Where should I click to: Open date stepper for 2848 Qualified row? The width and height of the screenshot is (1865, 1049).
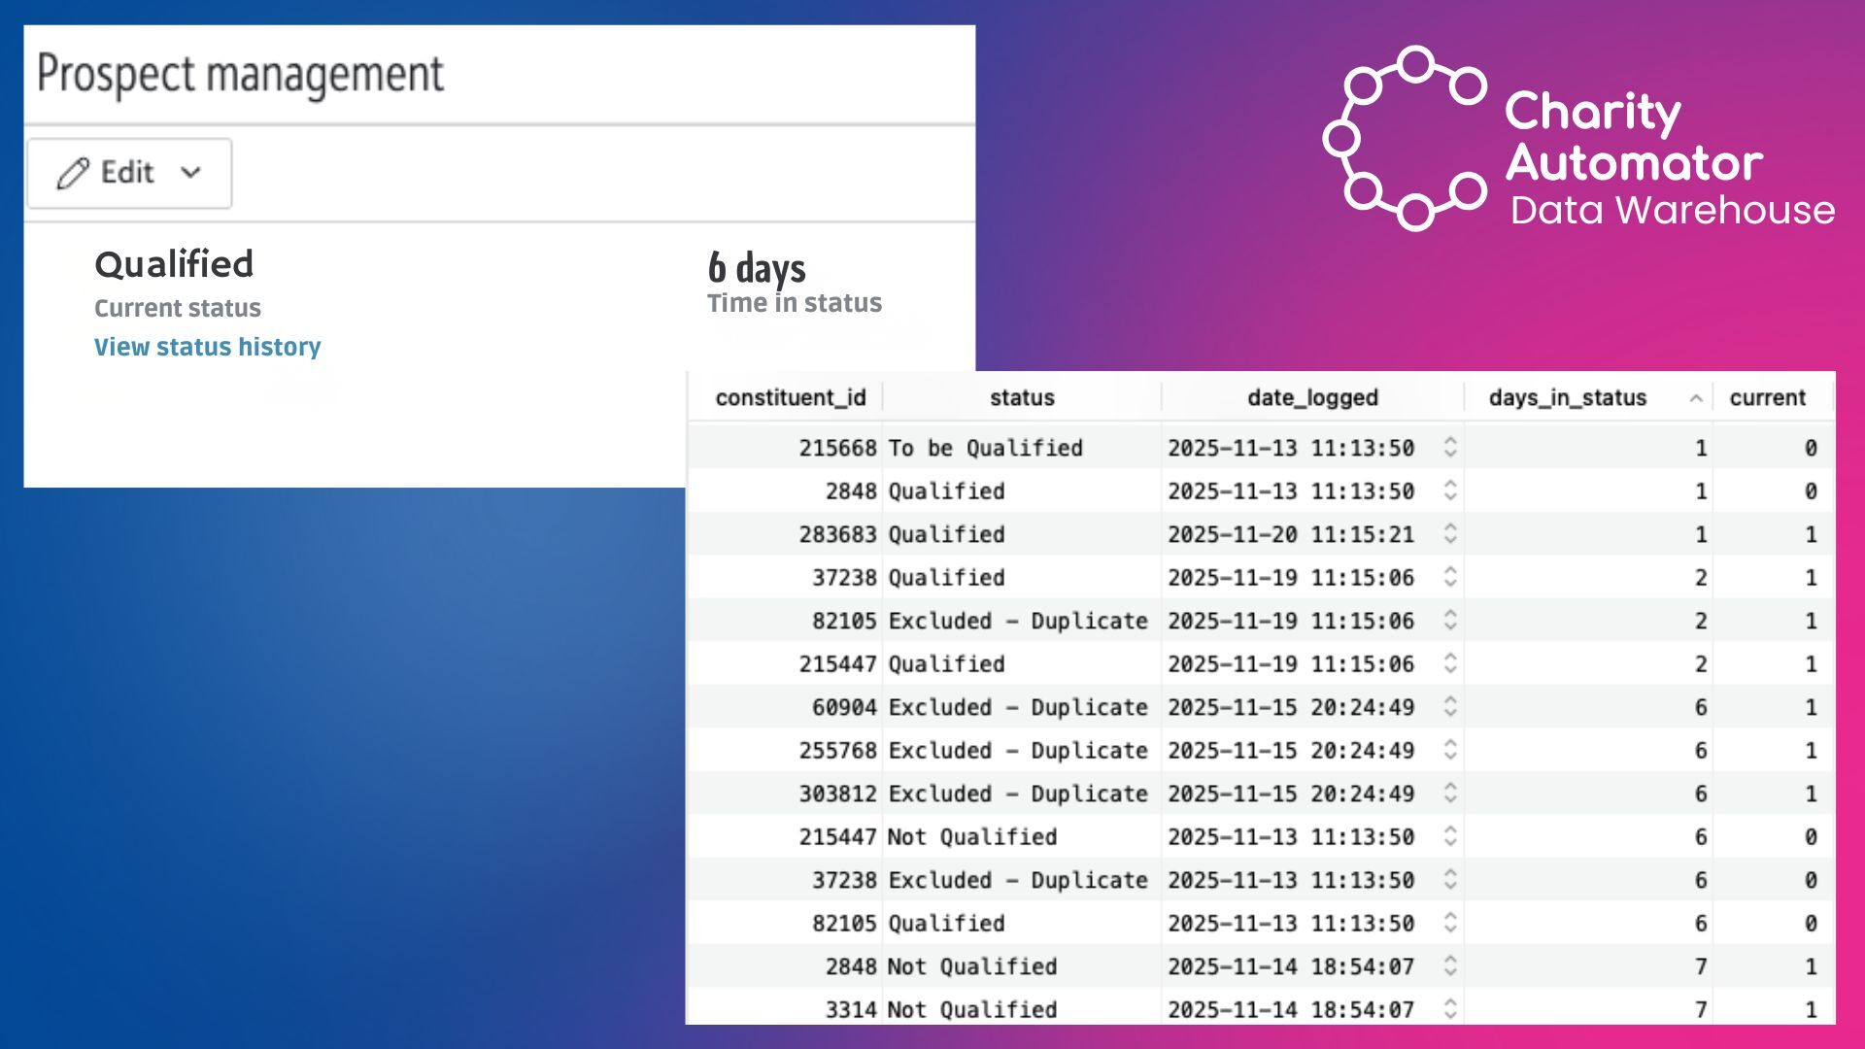(1450, 491)
